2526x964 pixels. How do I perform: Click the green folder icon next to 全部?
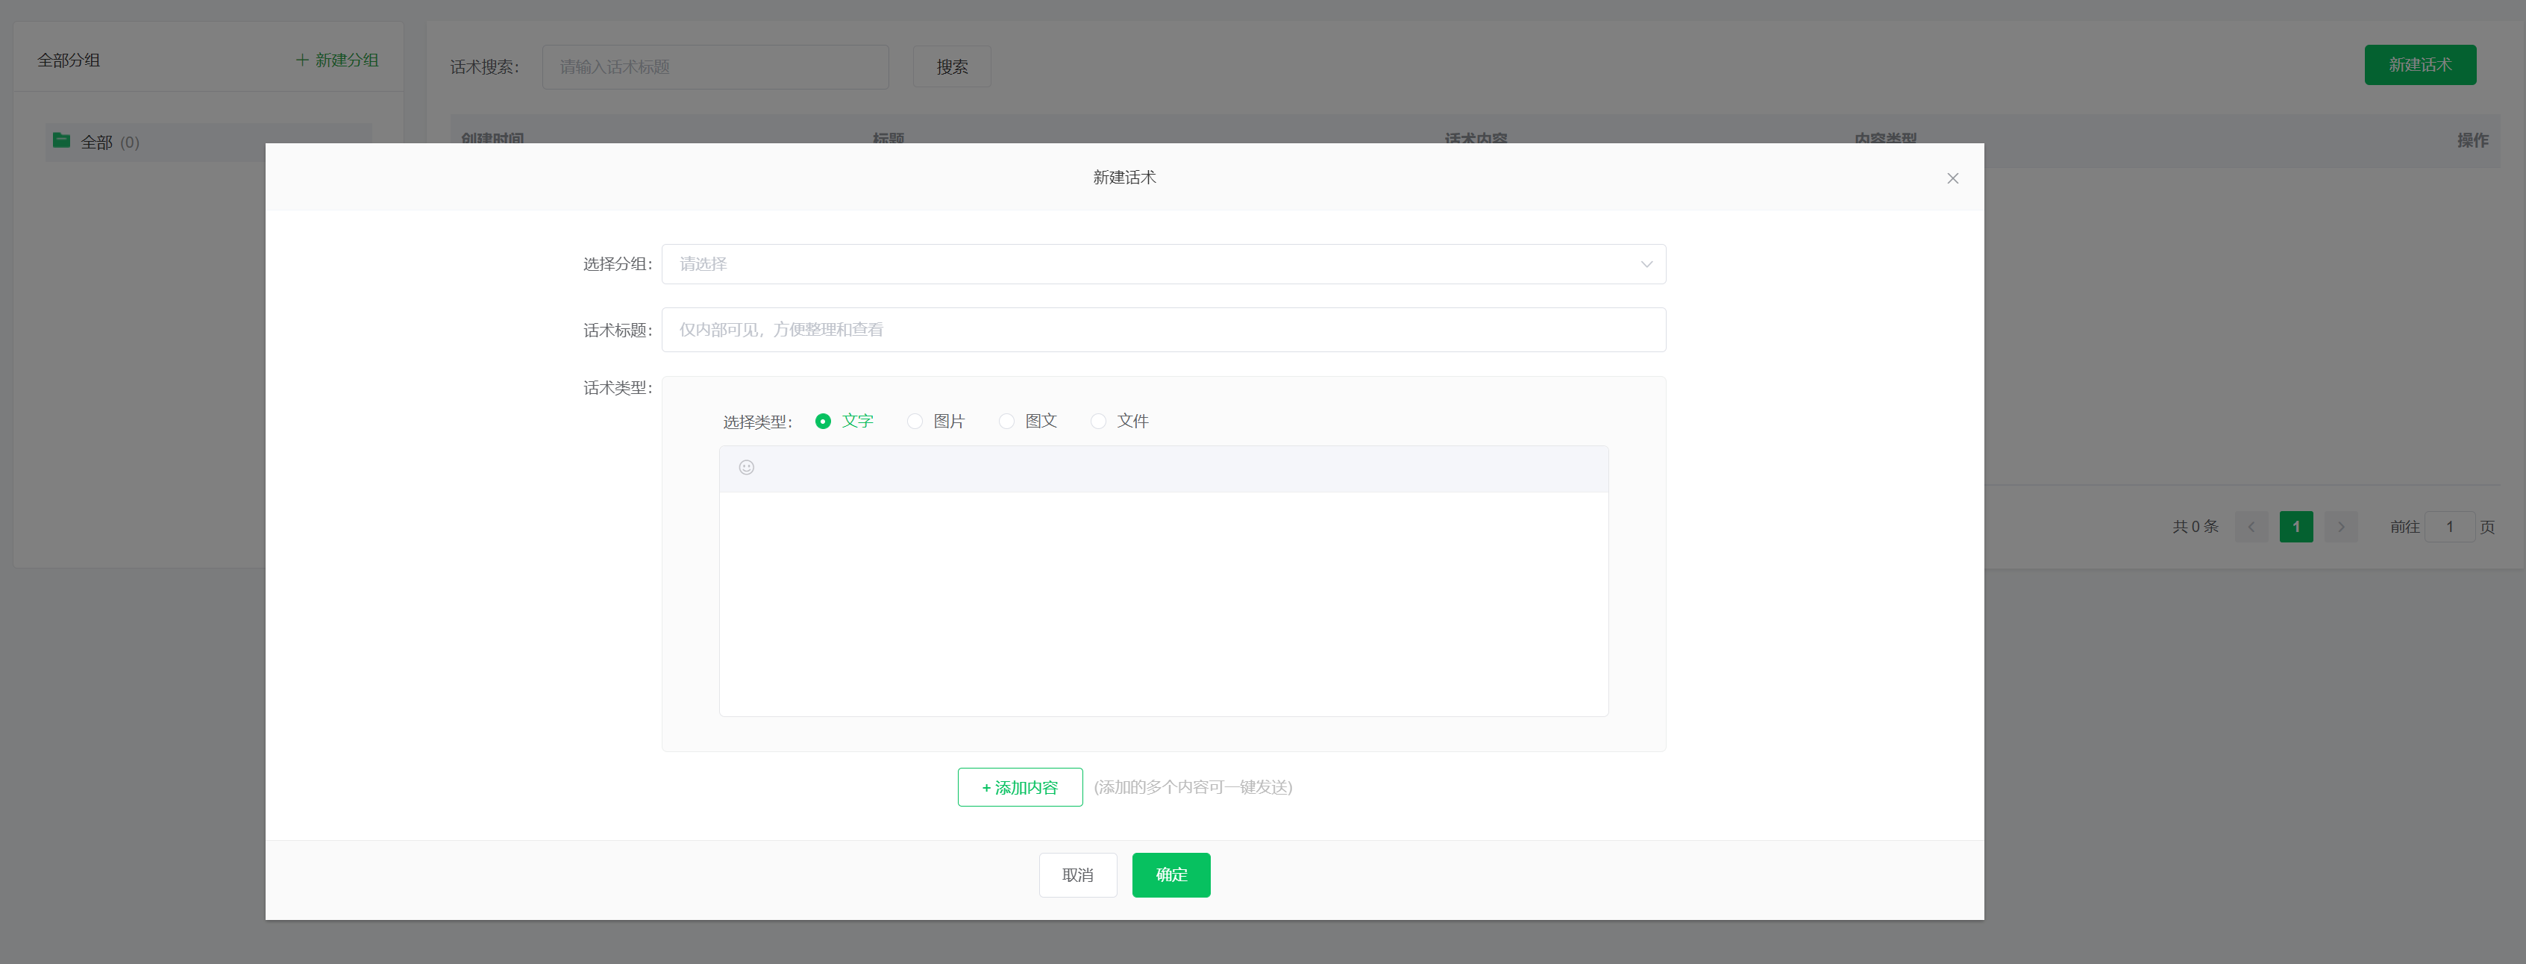click(x=62, y=141)
